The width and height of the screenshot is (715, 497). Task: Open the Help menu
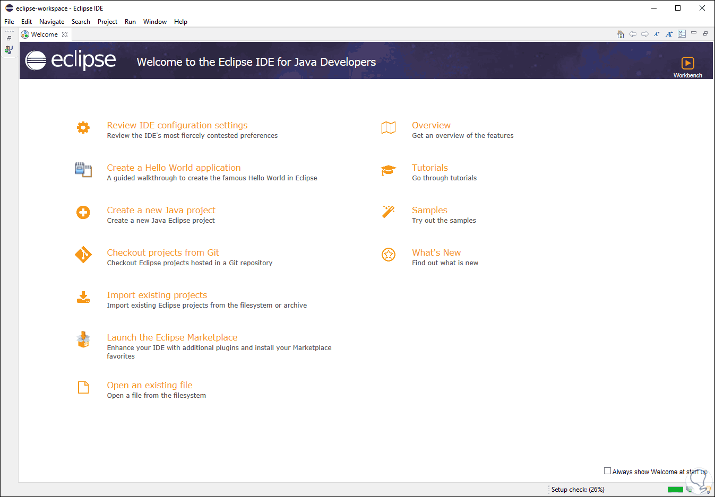click(180, 22)
